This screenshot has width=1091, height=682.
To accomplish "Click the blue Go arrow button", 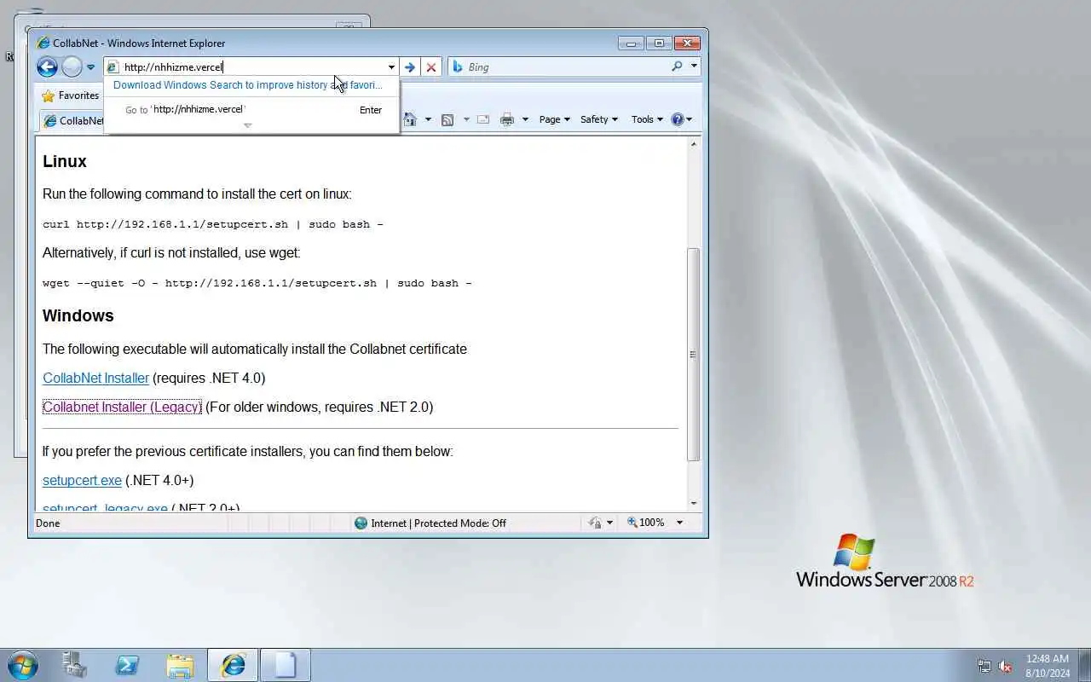I will pyautogui.click(x=410, y=67).
